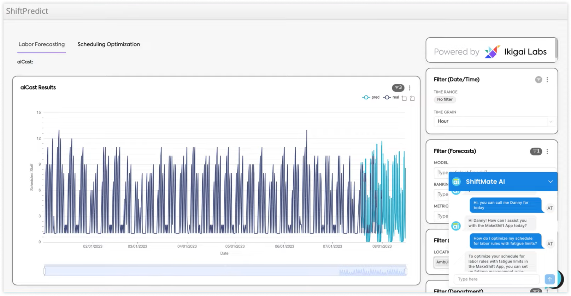Click the TIME RANGE label
The height and width of the screenshot is (296, 571).
(446, 92)
